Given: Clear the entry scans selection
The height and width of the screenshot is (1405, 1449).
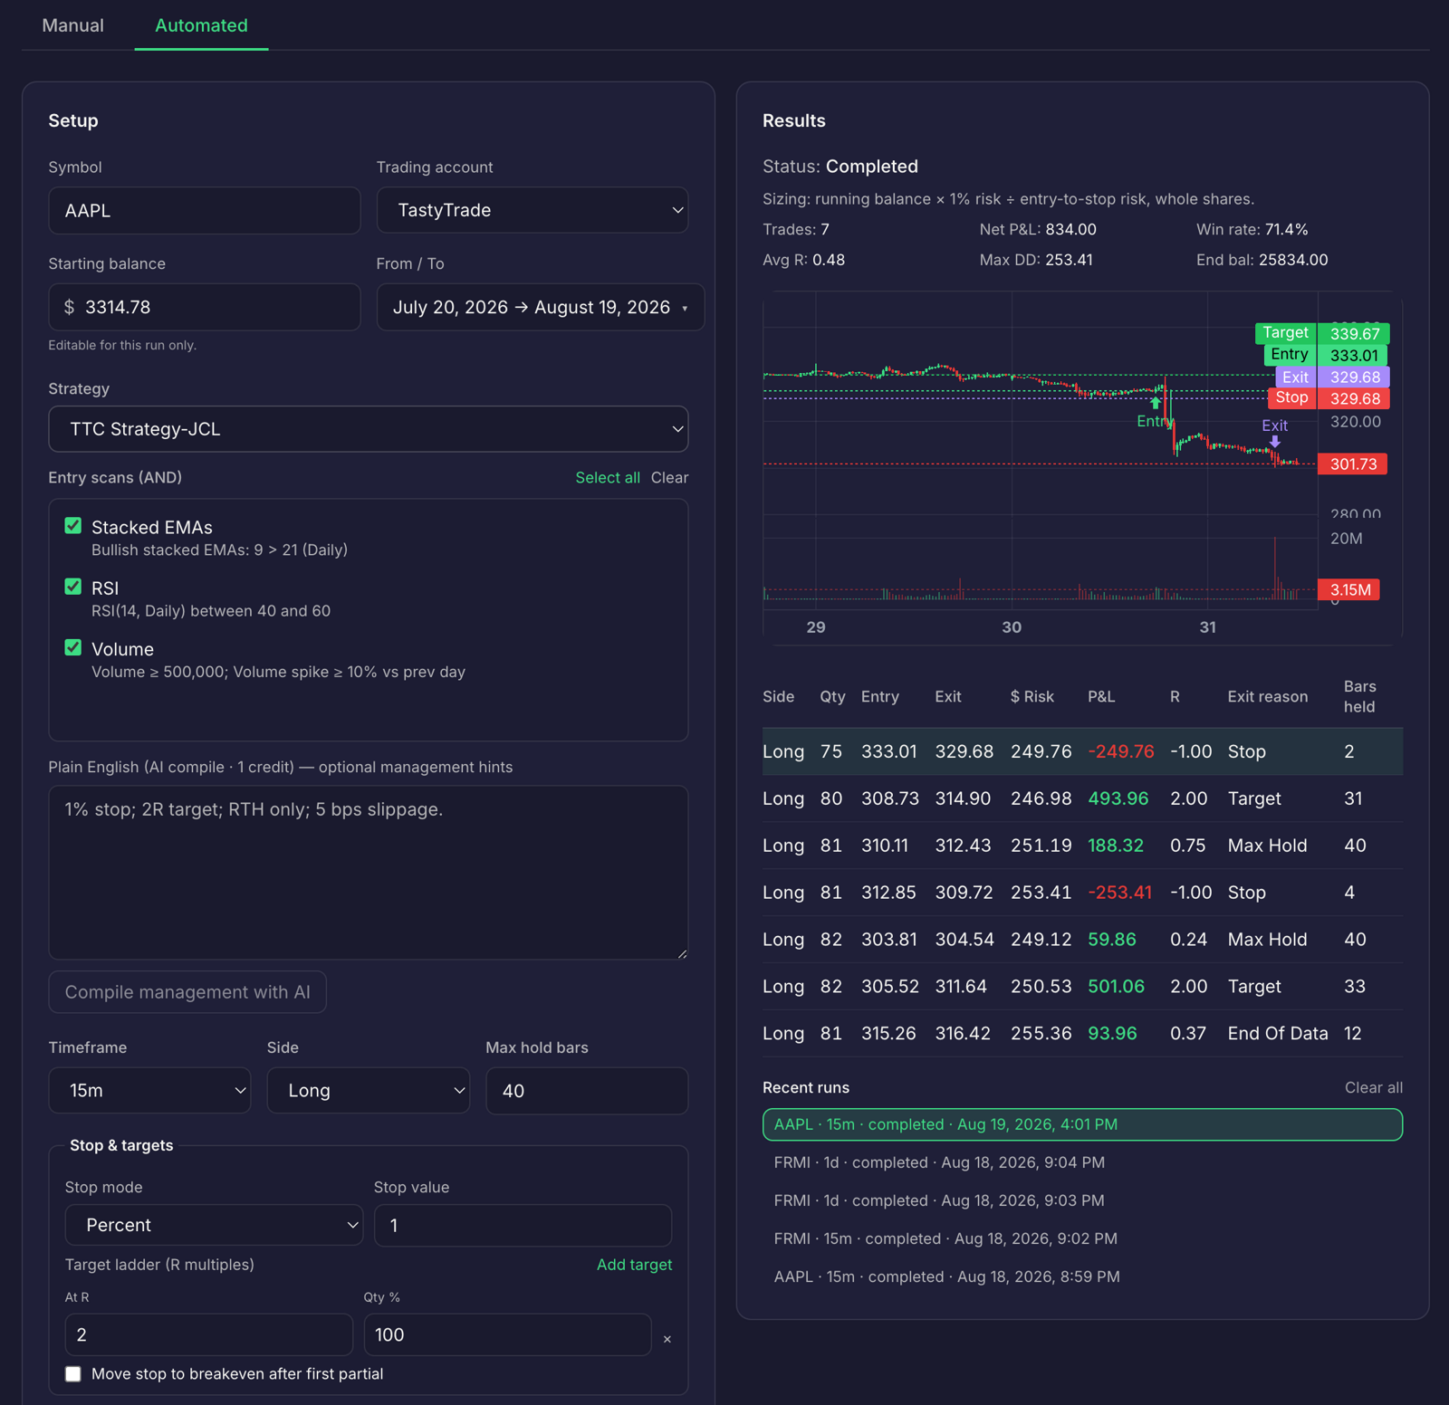Looking at the screenshot, I should (669, 477).
